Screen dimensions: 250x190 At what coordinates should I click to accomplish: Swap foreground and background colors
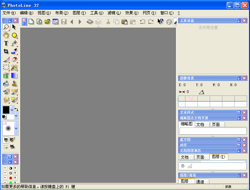(16, 109)
